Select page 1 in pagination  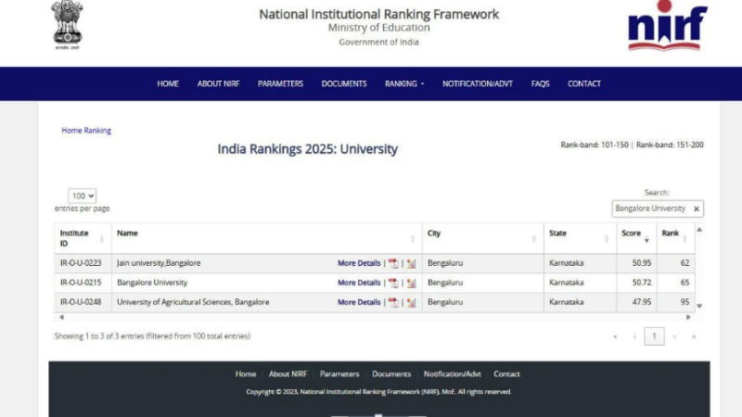point(654,336)
